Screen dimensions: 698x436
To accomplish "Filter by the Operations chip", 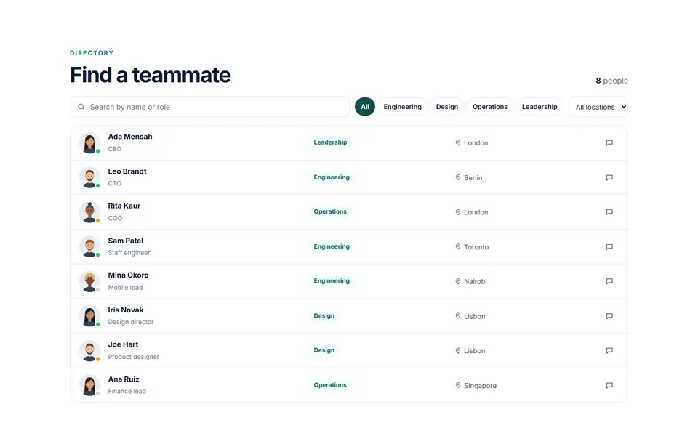I will [x=490, y=107].
